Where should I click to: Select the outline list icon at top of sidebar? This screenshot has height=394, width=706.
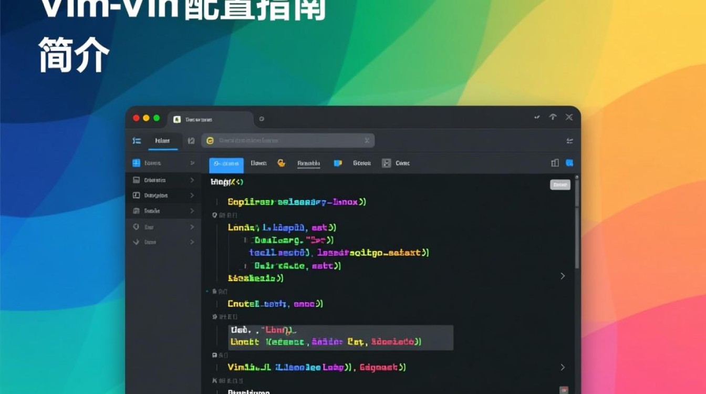(137, 141)
